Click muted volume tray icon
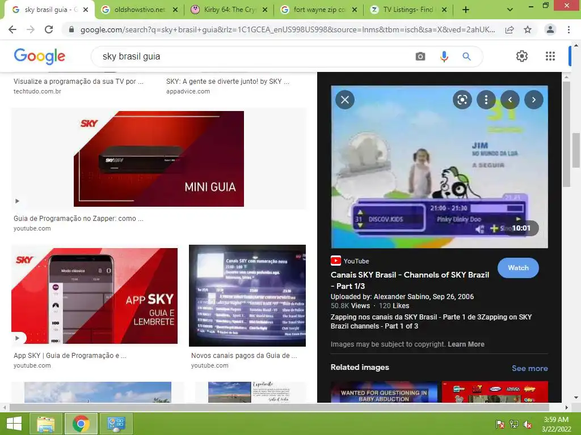 click(x=528, y=424)
